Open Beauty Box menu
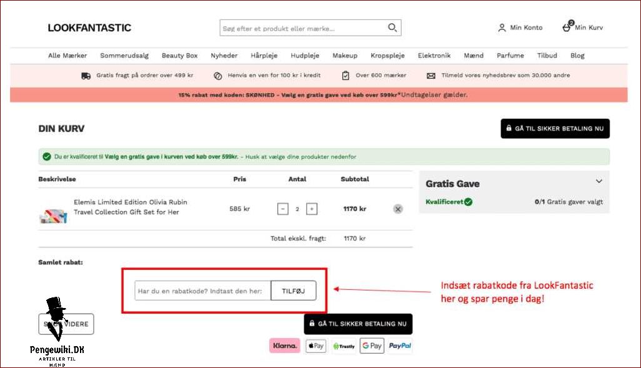Image resolution: width=641 pixels, height=368 pixels. click(179, 56)
